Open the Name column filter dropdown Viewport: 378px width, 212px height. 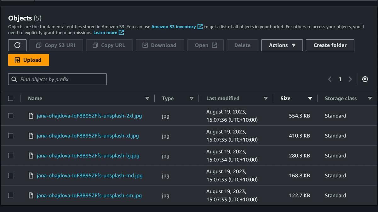pos(147,98)
